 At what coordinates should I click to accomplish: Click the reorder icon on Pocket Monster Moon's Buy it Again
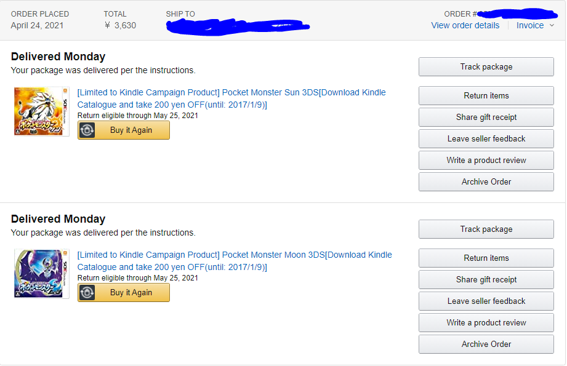[x=87, y=293]
